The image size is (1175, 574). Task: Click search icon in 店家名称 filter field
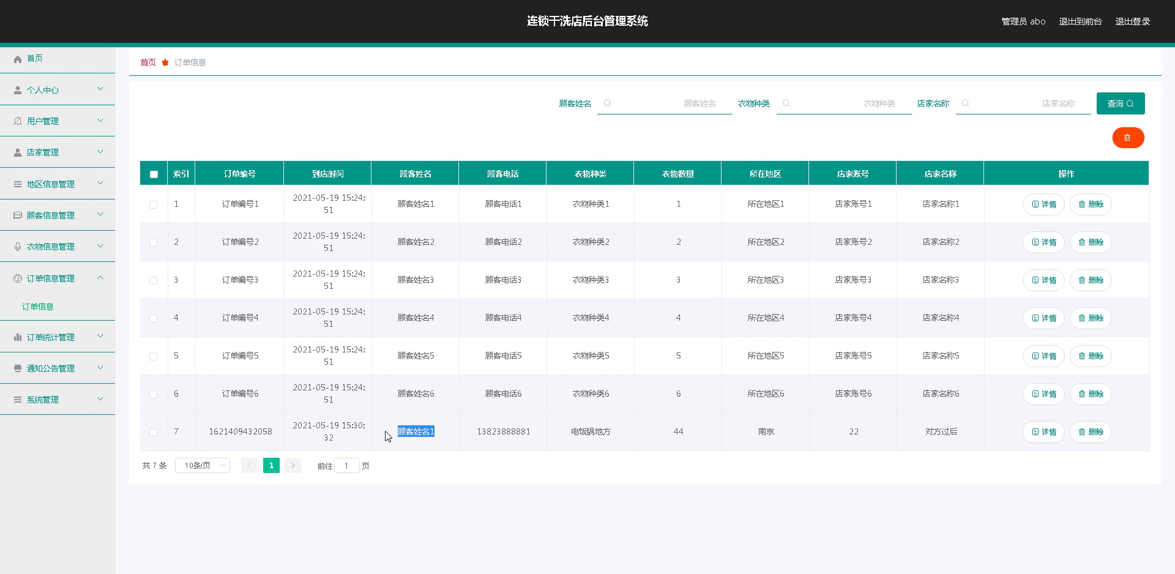tap(966, 103)
